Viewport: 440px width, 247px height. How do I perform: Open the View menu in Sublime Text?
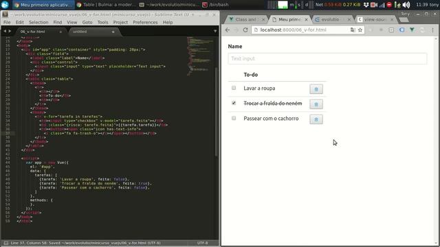point(71,22)
